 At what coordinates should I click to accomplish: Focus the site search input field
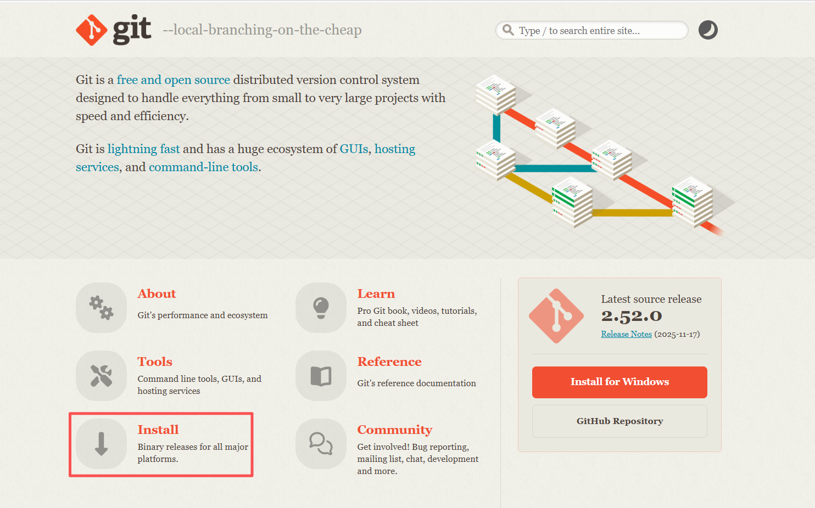pos(592,30)
